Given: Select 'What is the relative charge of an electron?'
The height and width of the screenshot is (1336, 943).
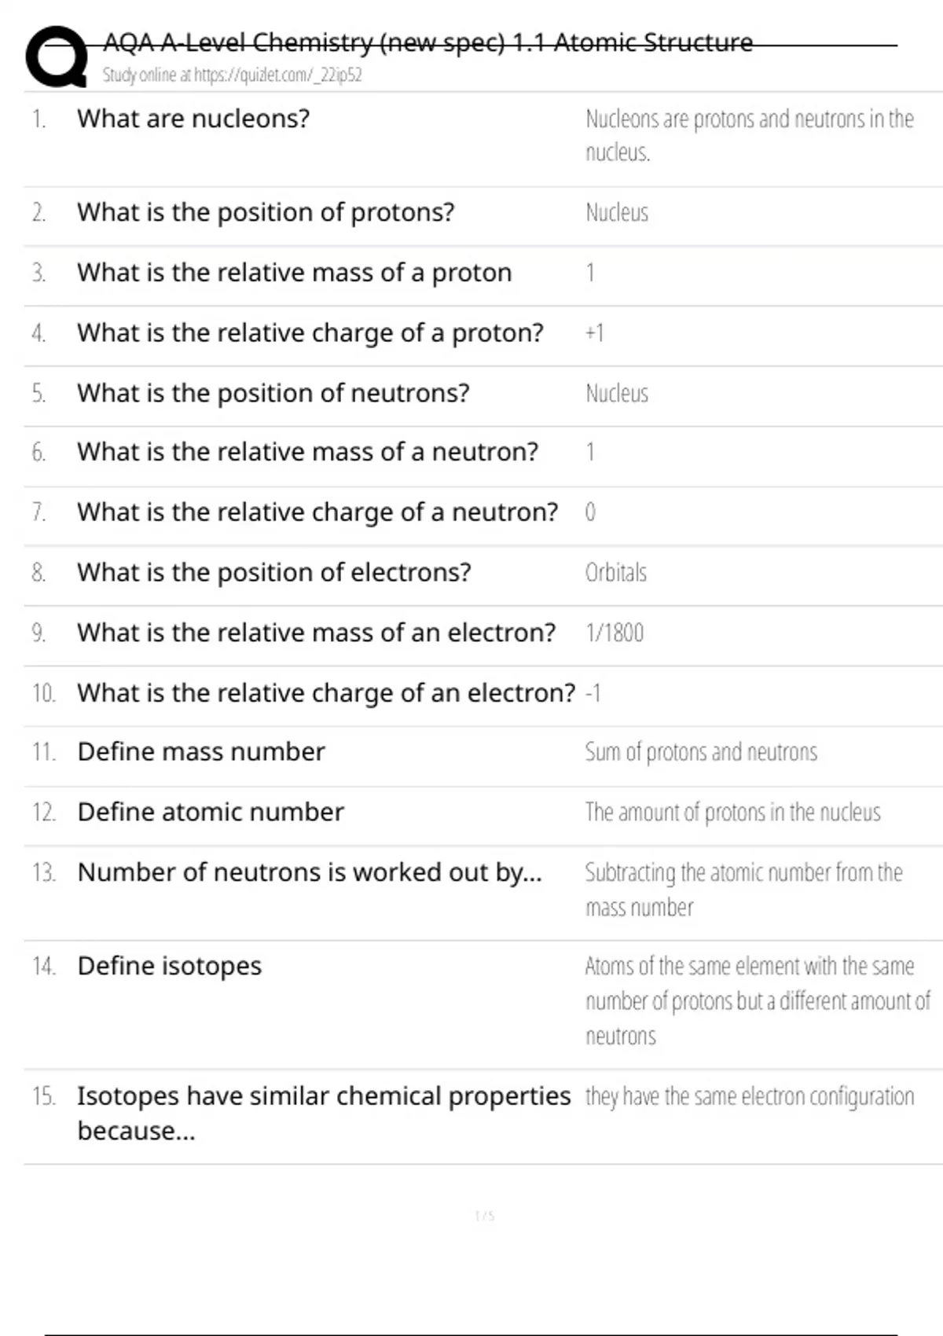Looking at the screenshot, I should coord(326,693).
